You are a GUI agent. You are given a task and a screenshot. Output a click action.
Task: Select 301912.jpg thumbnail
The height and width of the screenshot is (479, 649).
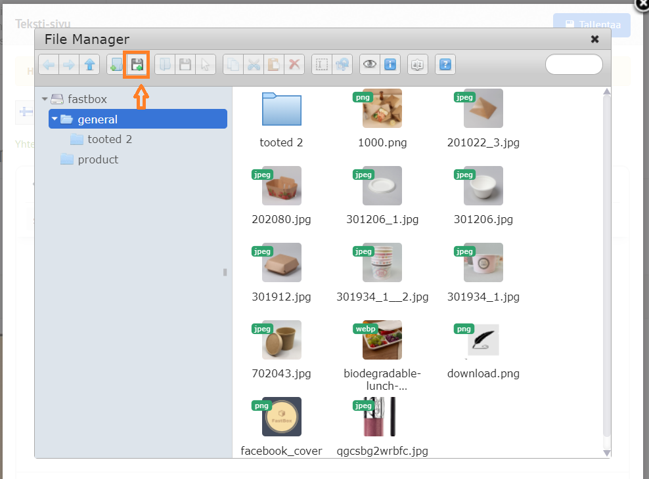[x=281, y=262]
